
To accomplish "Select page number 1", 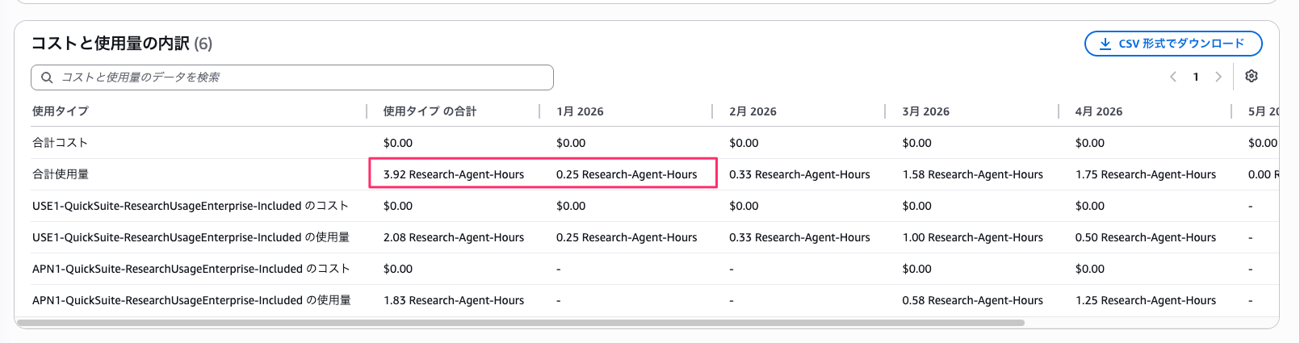I will (x=1196, y=77).
